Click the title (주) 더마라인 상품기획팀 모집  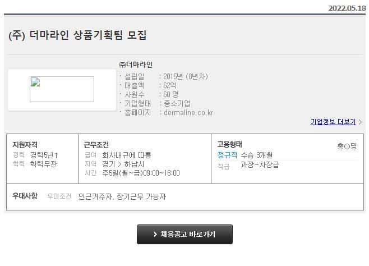point(77,35)
